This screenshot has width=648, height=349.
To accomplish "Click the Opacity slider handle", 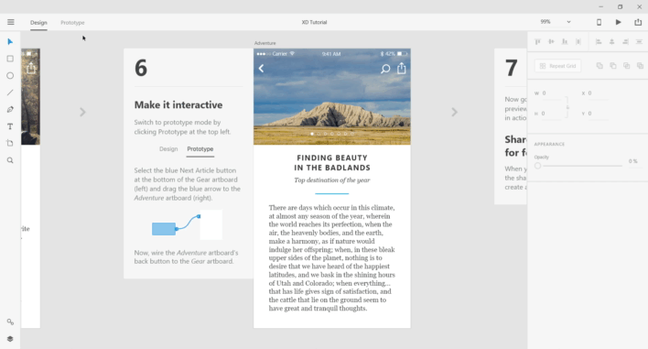I will (x=537, y=166).
